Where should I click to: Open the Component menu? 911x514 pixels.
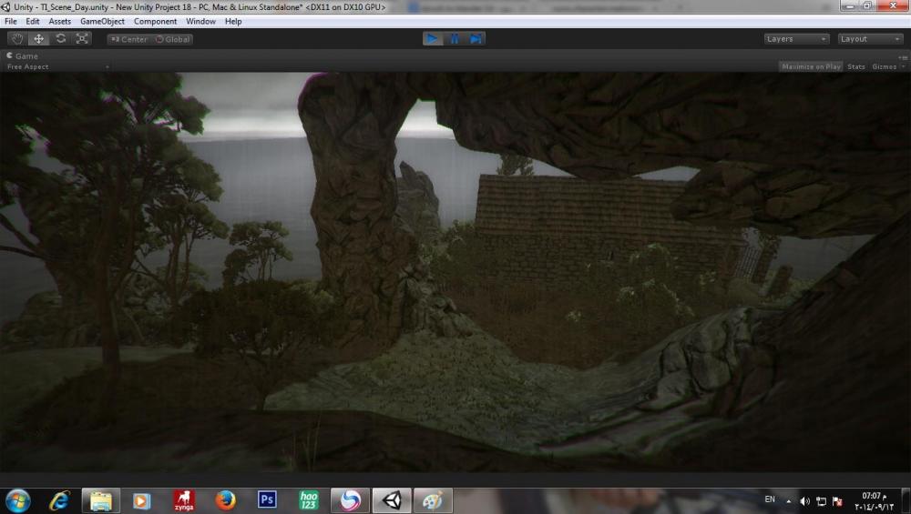pos(155,22)
